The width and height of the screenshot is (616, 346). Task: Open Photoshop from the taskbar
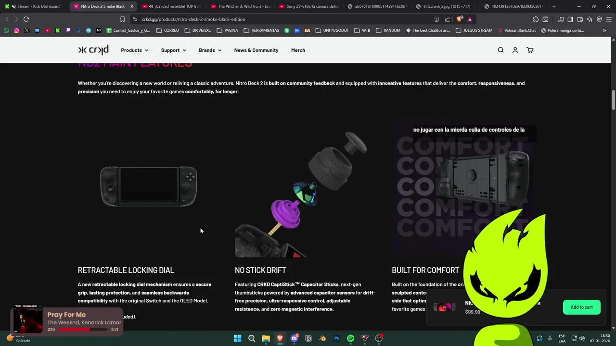336,338
